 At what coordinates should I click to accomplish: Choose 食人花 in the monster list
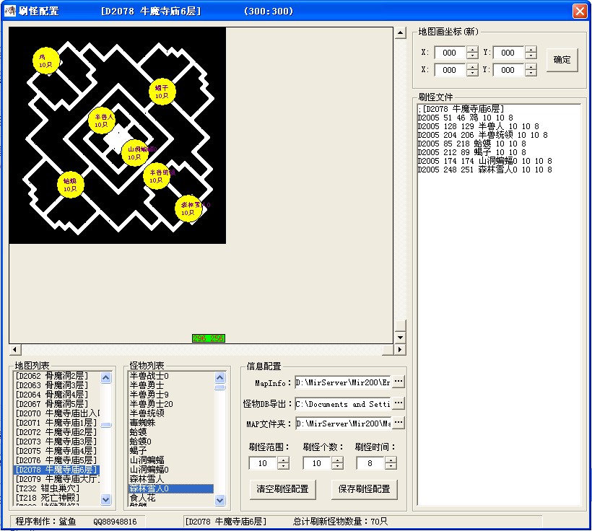[x=142, y=498]
